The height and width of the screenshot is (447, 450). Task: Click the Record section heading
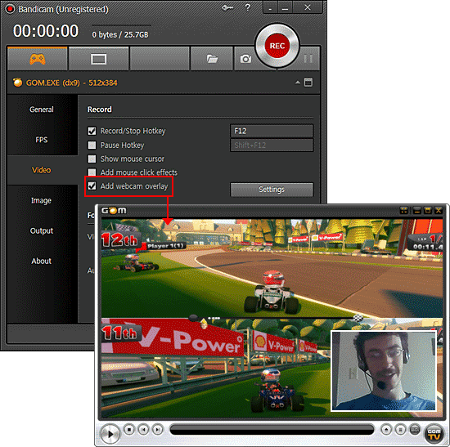pos(100,110)
